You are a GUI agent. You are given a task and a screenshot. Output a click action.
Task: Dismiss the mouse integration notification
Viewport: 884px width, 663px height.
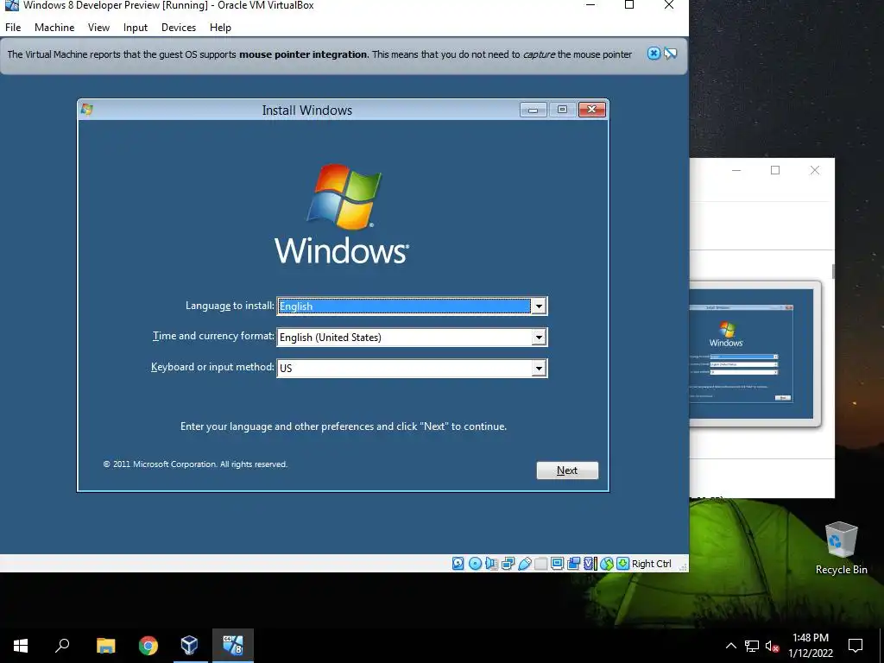654,54
